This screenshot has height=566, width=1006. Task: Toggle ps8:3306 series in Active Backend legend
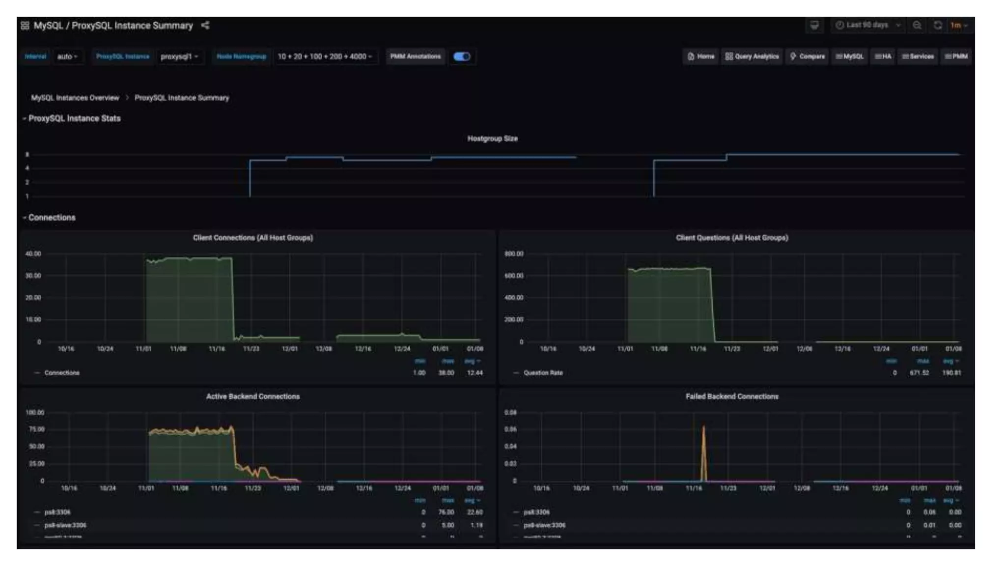click(57, 512)
